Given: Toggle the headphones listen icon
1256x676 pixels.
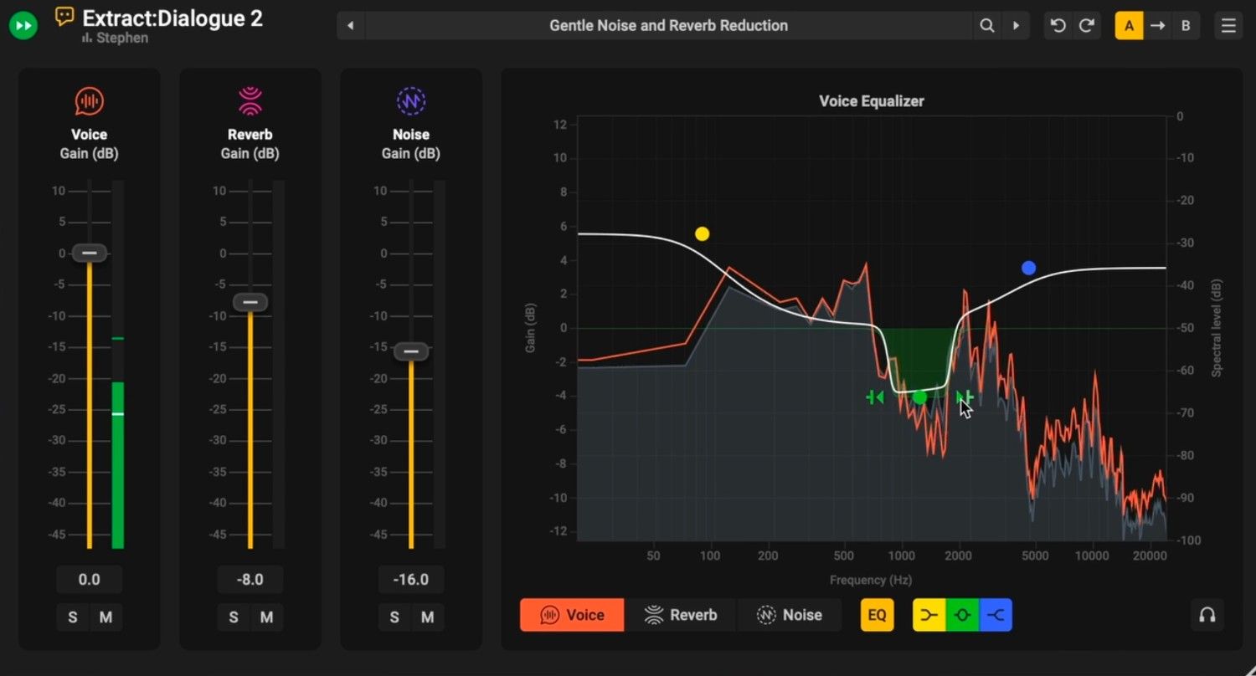Looking at the screenshot, I should coord(1207,615).
